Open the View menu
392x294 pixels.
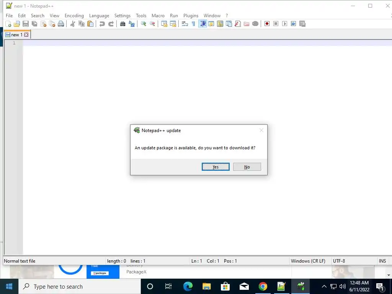(x=54, y=15)
